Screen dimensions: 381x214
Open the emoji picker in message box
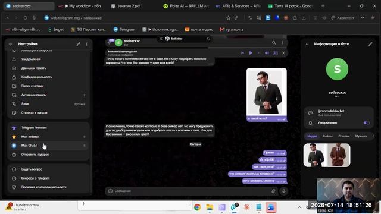pyautogui.click(x=110, y=191)
